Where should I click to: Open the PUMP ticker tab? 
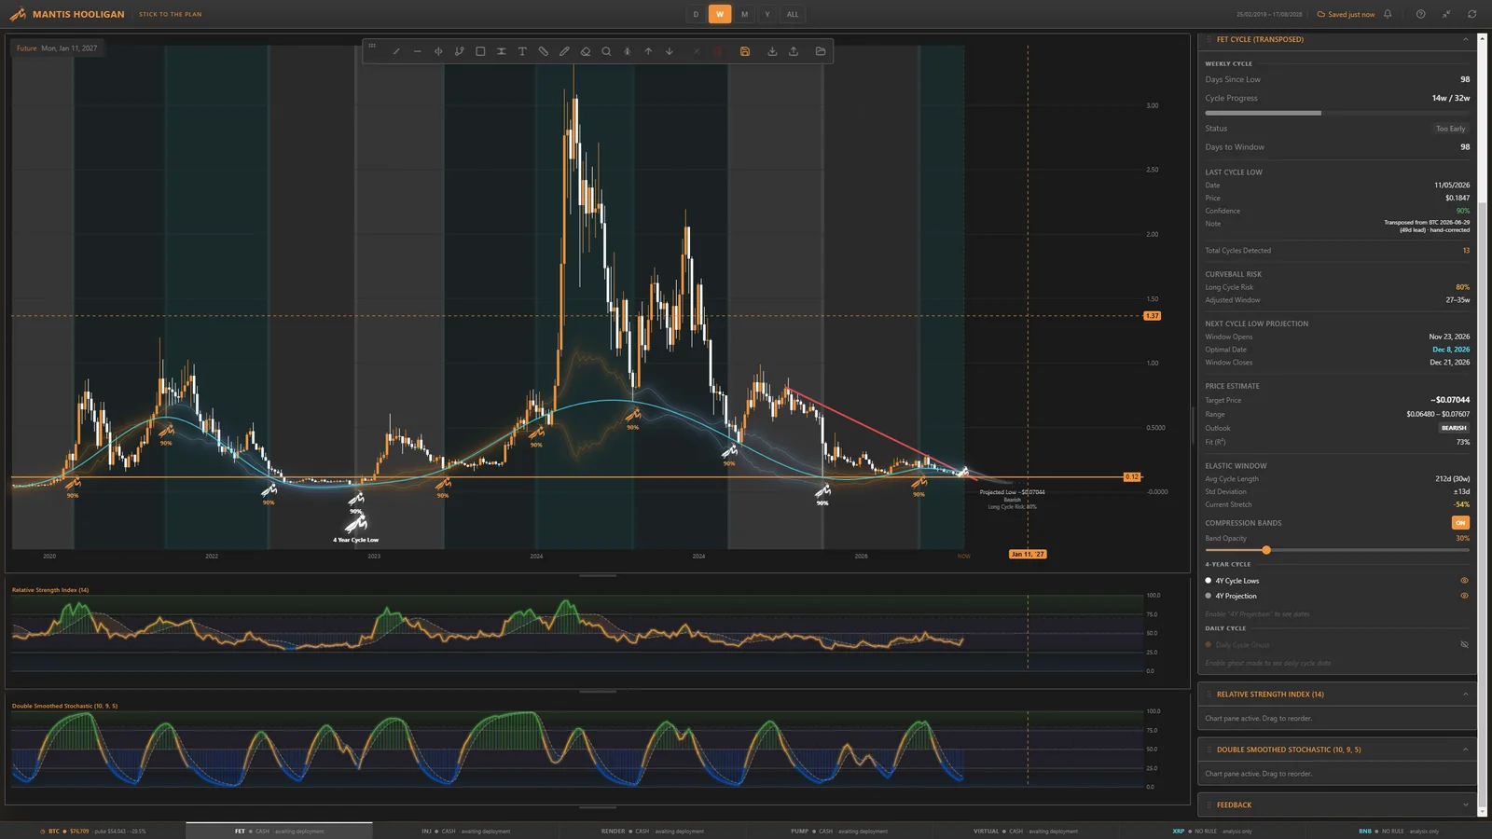838,831
